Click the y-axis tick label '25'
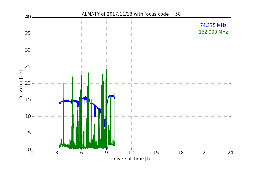This screenshot has height=171, width=256. point(28,66)
